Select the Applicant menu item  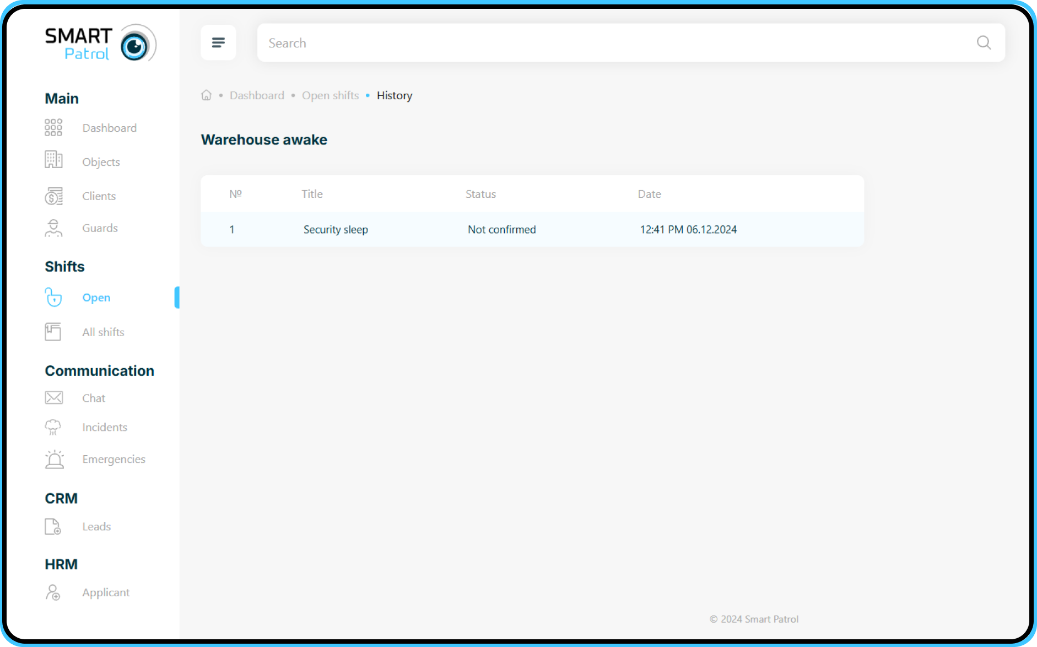tap(106, 592)
